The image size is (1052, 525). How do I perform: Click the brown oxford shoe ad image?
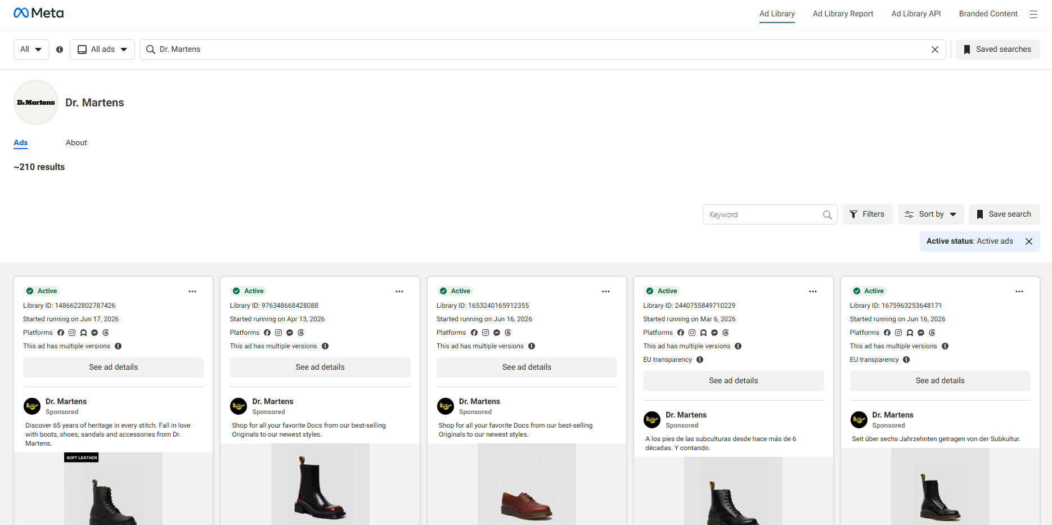(x=527, y=484)
